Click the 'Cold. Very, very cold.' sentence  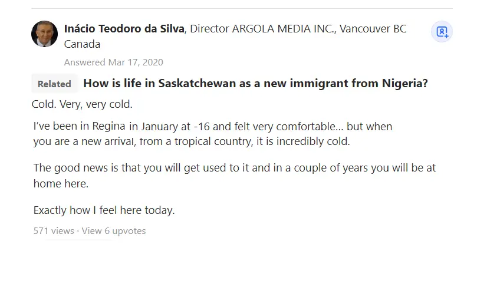click(82, 104)
